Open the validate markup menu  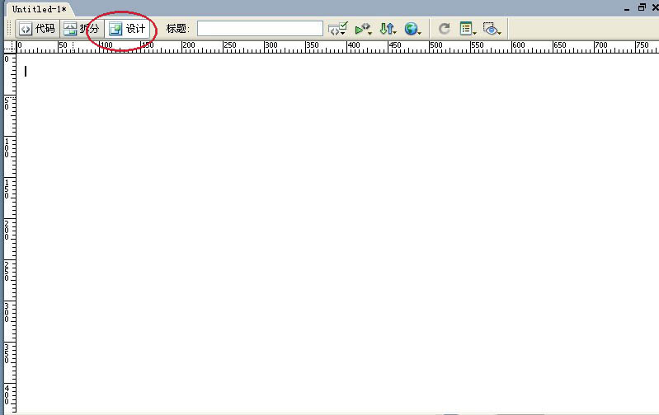[363, 29]
